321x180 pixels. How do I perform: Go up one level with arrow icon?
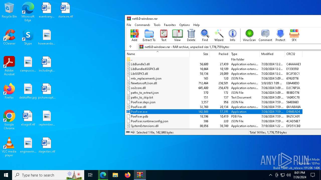pyautogui.click(x=130, y=47)
